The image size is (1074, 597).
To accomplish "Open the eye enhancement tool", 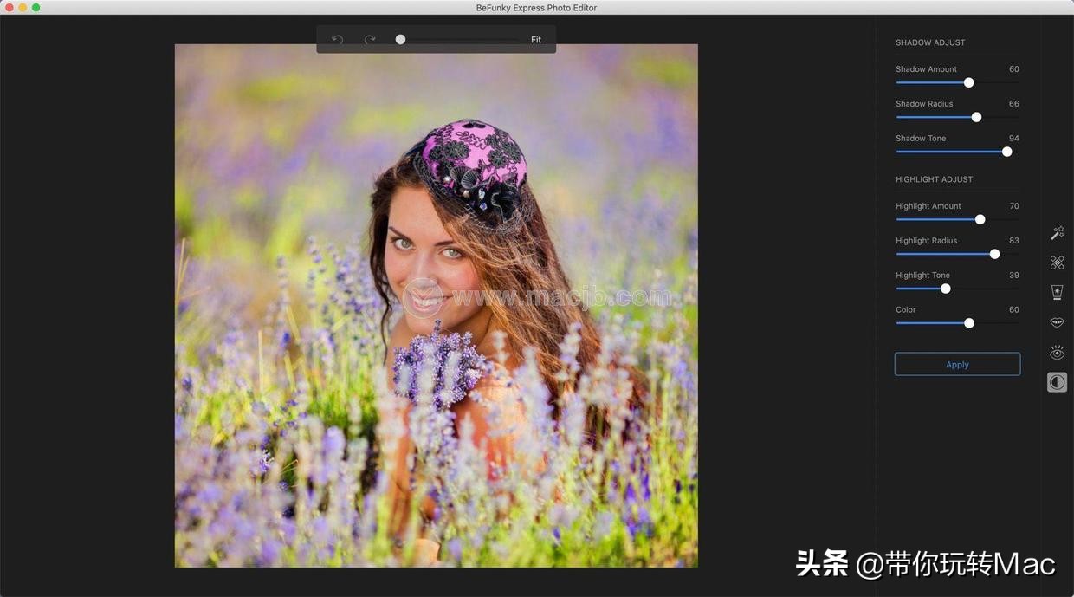I will (1057, 353).
